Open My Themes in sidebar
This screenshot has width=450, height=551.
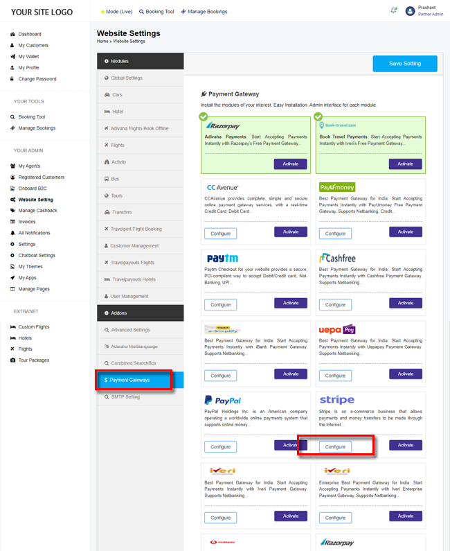click(x=30, y=267)
